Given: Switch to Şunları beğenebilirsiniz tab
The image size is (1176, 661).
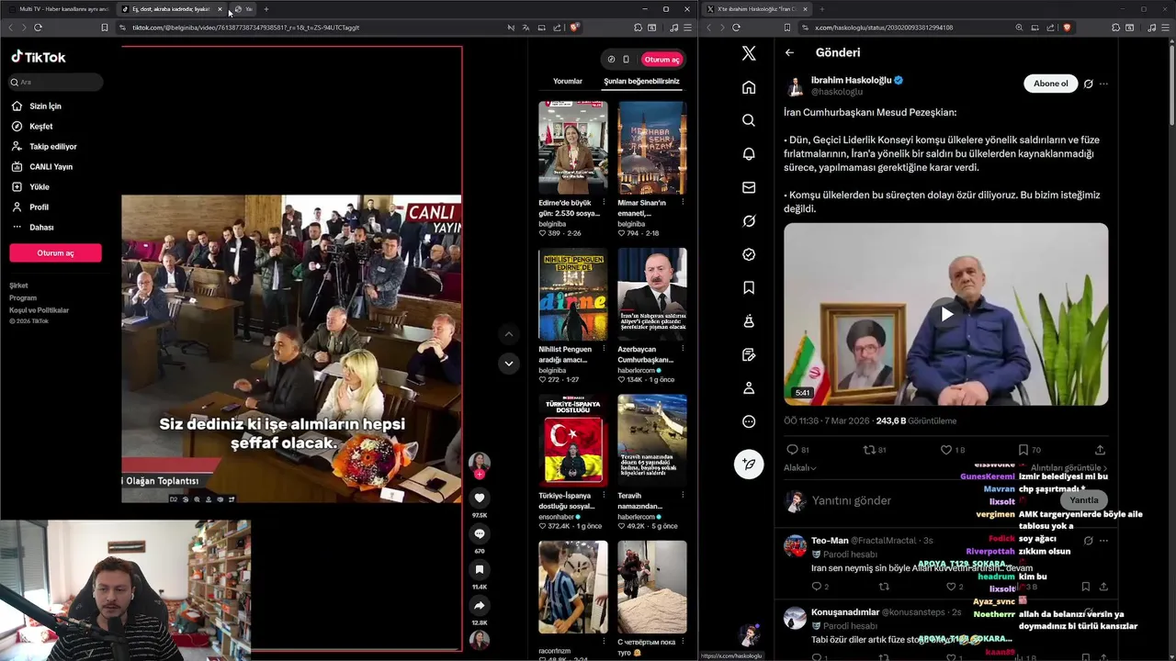Looking at the screenshot, I should [641, 82].
